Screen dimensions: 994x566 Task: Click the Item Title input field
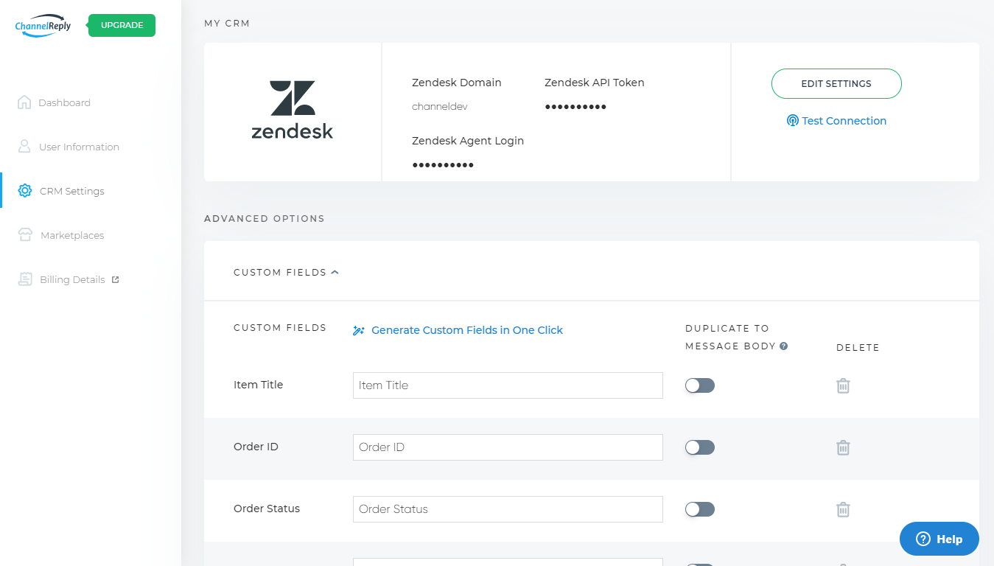point(508,385)
